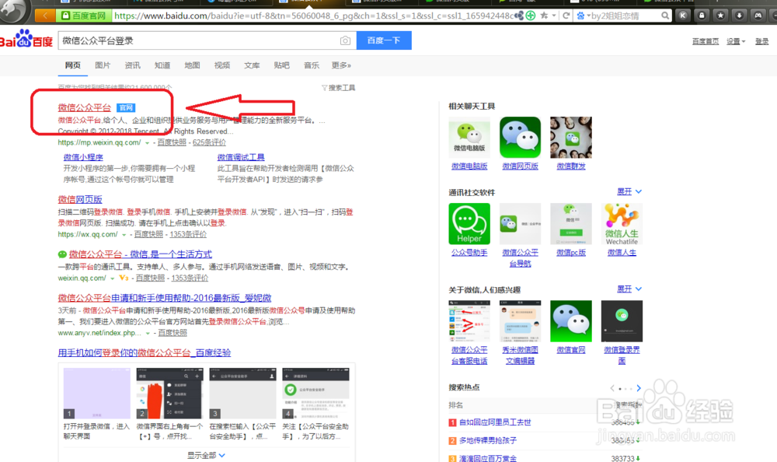Click the 登录 link
This screenshot has width=777, height=462.
click(x=761, y=41)
